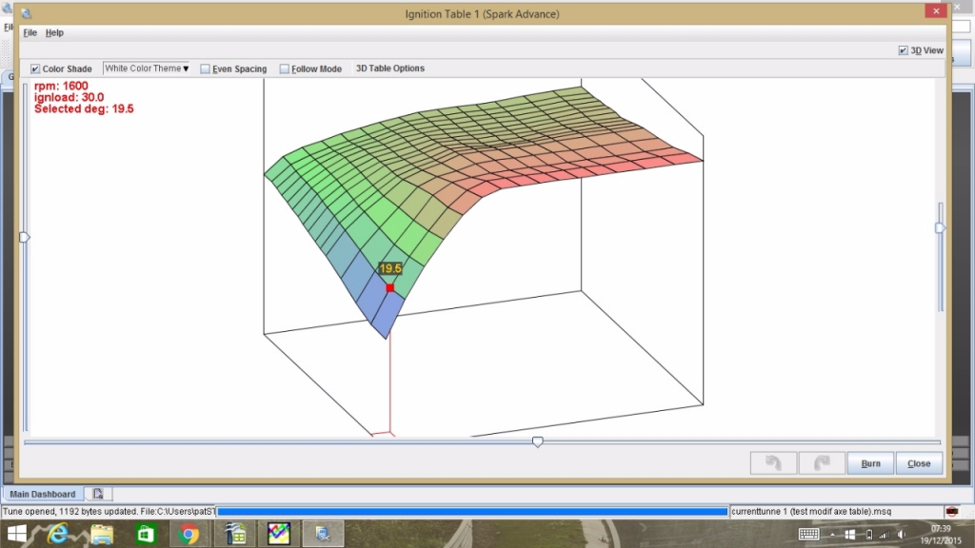
Task: Click the connection status icon in the status bar
Action: tap(951, 511)
